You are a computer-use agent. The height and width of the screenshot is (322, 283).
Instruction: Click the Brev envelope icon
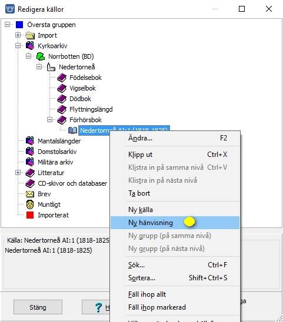pyautogui.click(x=30, y=194)
